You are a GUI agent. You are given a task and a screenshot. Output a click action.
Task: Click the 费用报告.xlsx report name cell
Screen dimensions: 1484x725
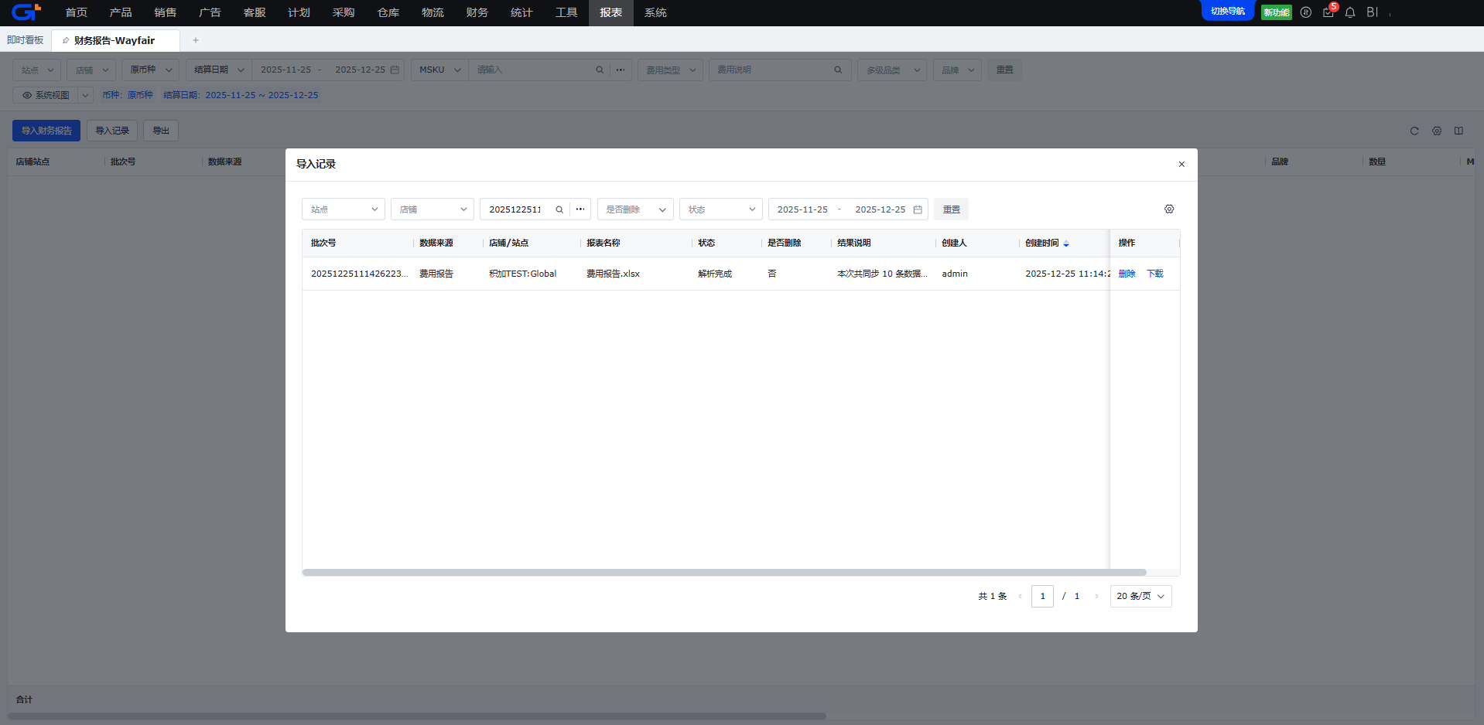tap(613, 274)
